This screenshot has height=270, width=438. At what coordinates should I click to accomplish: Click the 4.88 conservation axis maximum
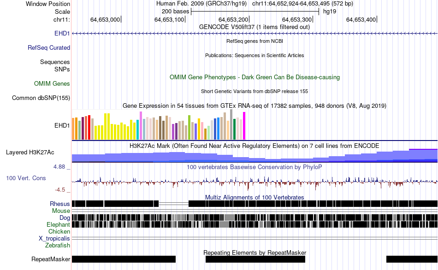pyautogui.click(x=59, y=167)
